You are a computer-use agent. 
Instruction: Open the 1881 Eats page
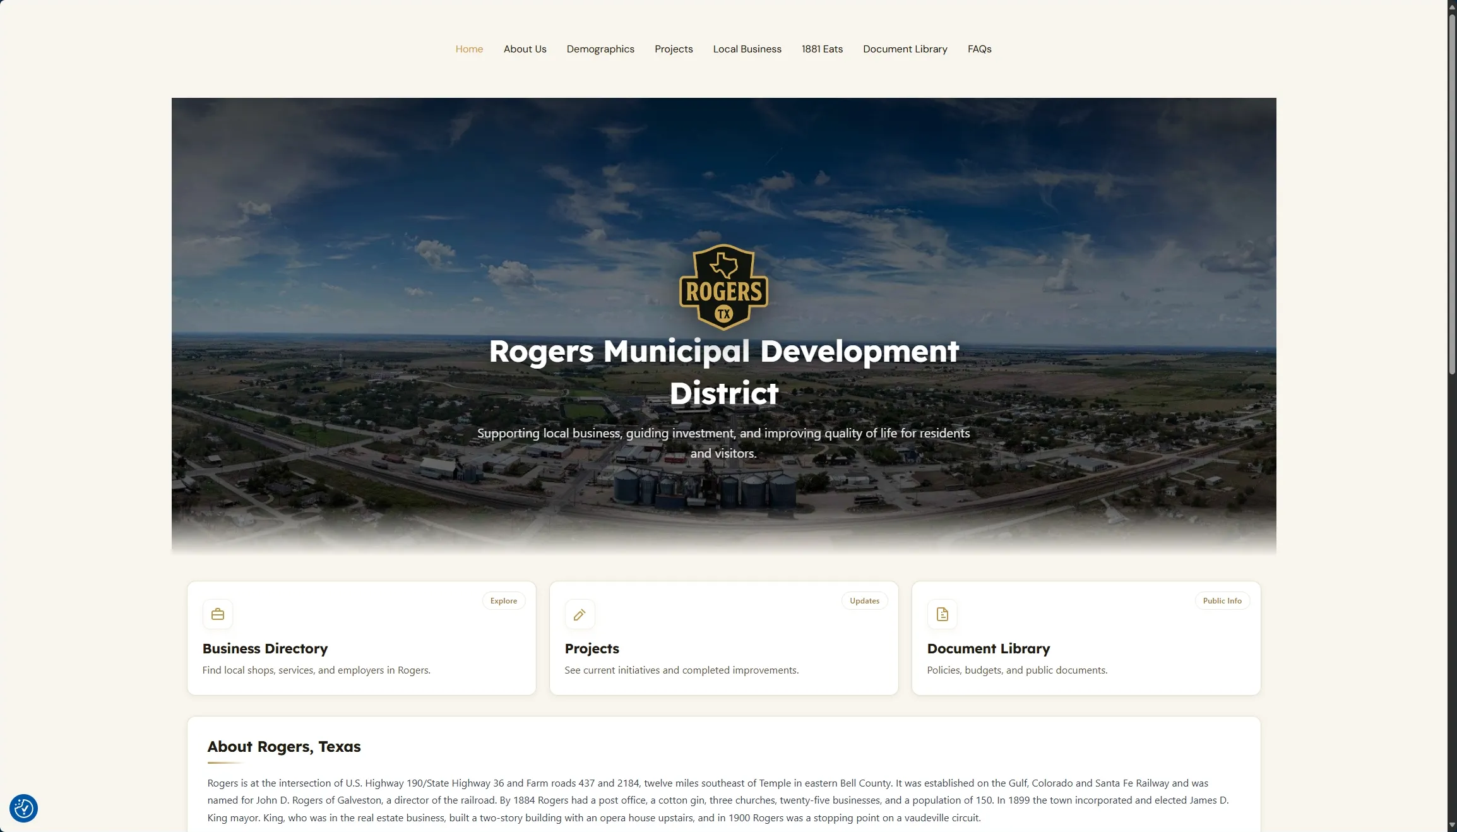821,49
